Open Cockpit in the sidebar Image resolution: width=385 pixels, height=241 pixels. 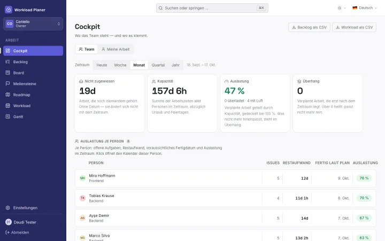[x=33, y=51]
